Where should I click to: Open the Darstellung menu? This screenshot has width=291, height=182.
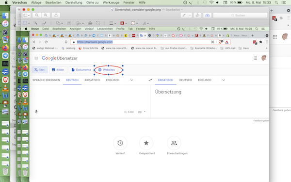[x=74, y=2]
